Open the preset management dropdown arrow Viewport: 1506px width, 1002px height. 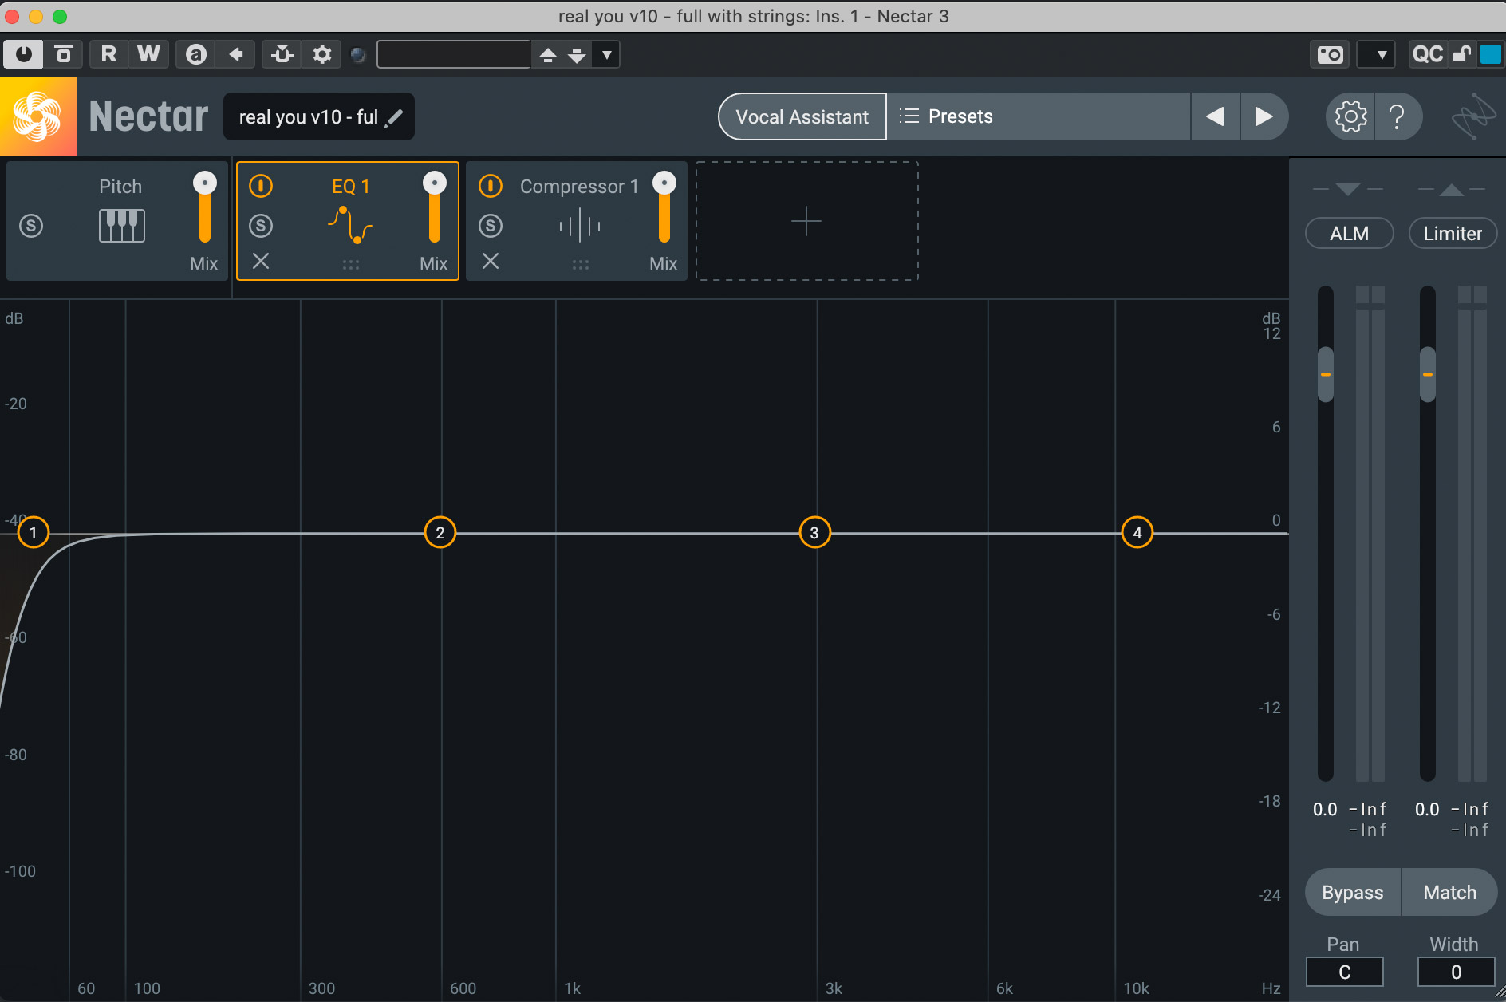[607, 54]
